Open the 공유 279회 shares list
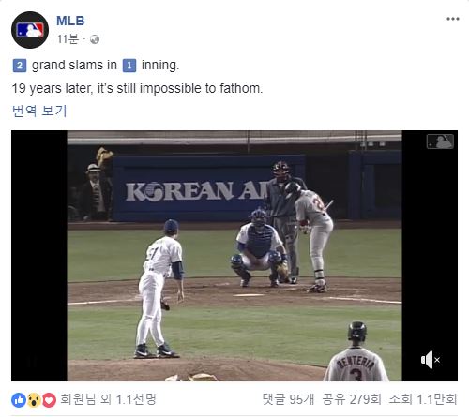 pos(352,399)
